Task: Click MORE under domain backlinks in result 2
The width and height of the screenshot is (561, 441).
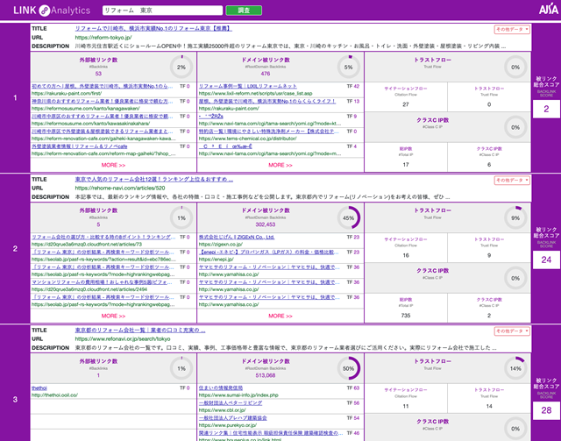Action: (x=280, y=316)
